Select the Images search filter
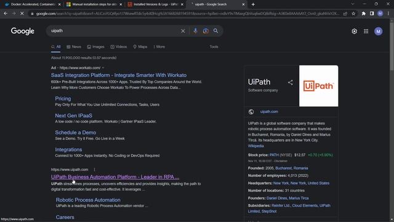This screenshot has height=222, width=394. point(96,47)
